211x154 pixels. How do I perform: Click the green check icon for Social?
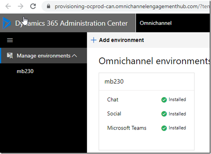(x=164, y=114)
